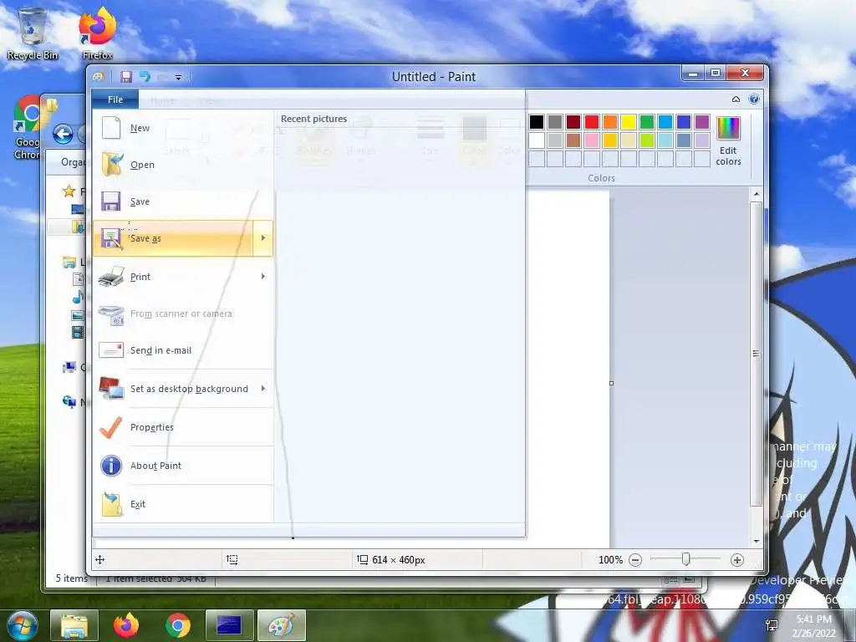The height and width of the screenshot is (642, 856).
Task: Click the Paint taskbar icon
Action: click(281, 625)
